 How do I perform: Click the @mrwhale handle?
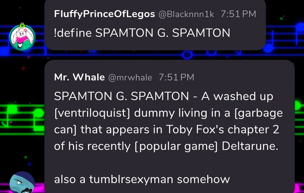130,77
